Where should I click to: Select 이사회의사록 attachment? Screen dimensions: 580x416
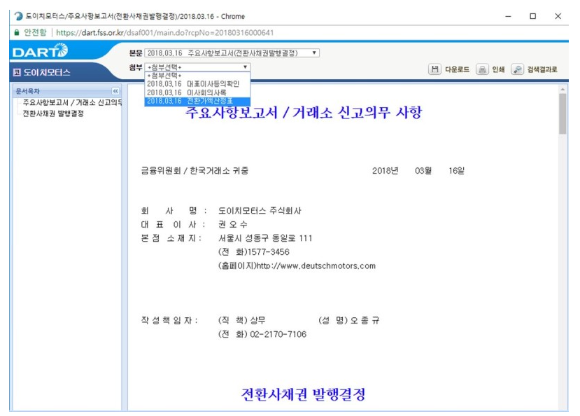(x=197, y=92)
